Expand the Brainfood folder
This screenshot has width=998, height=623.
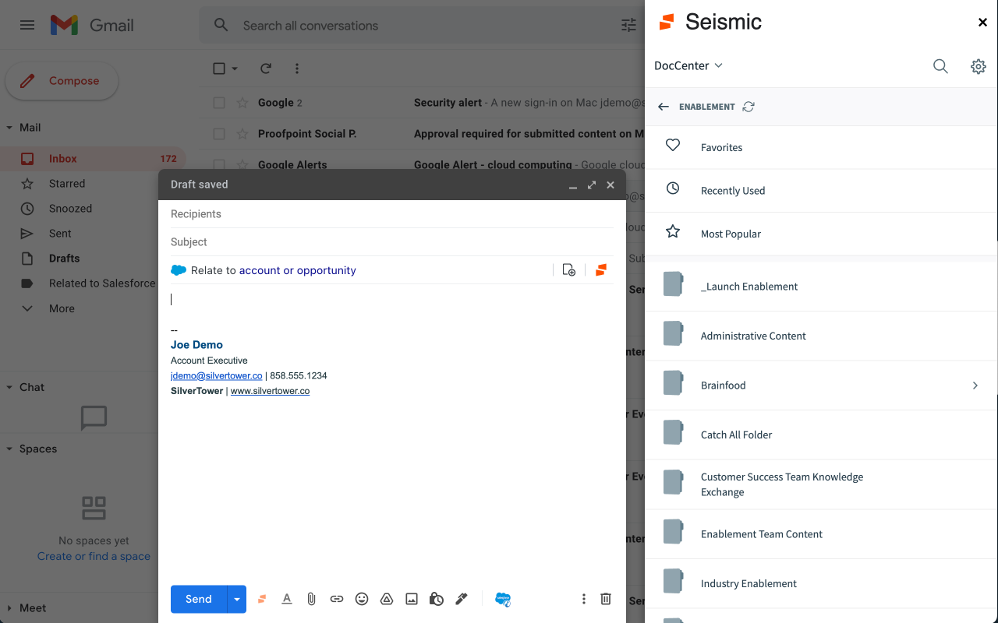(x=975, y=385)
